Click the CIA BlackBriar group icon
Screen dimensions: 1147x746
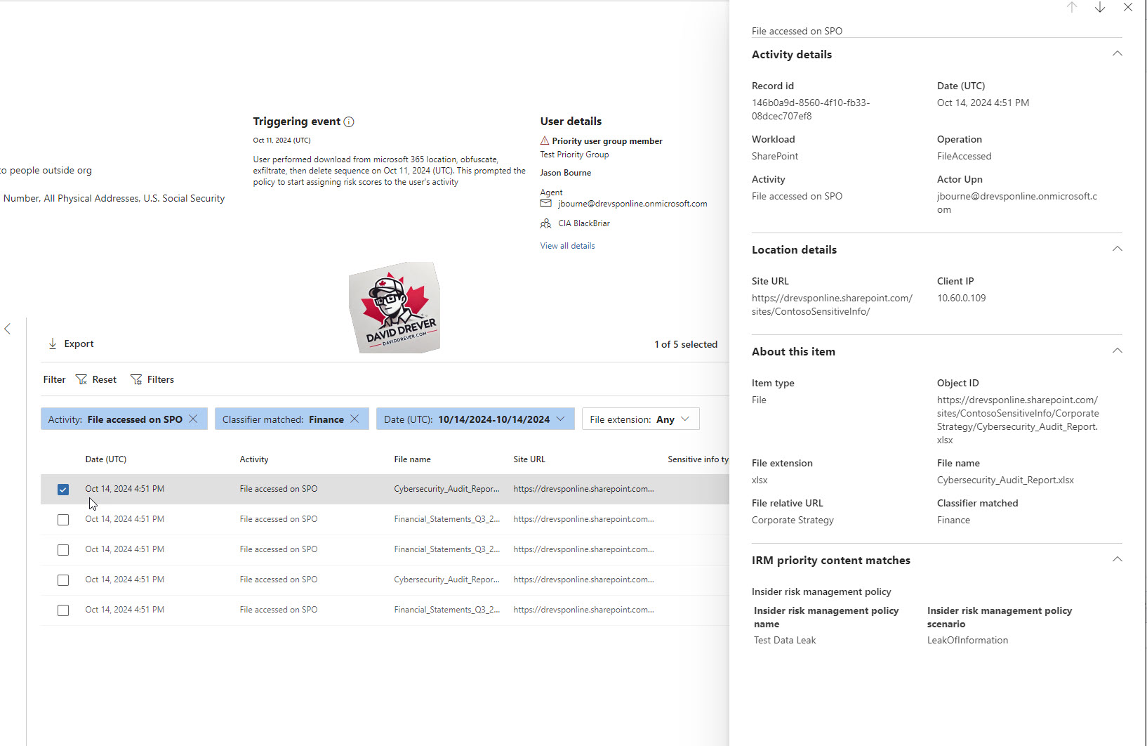(545, 223)
